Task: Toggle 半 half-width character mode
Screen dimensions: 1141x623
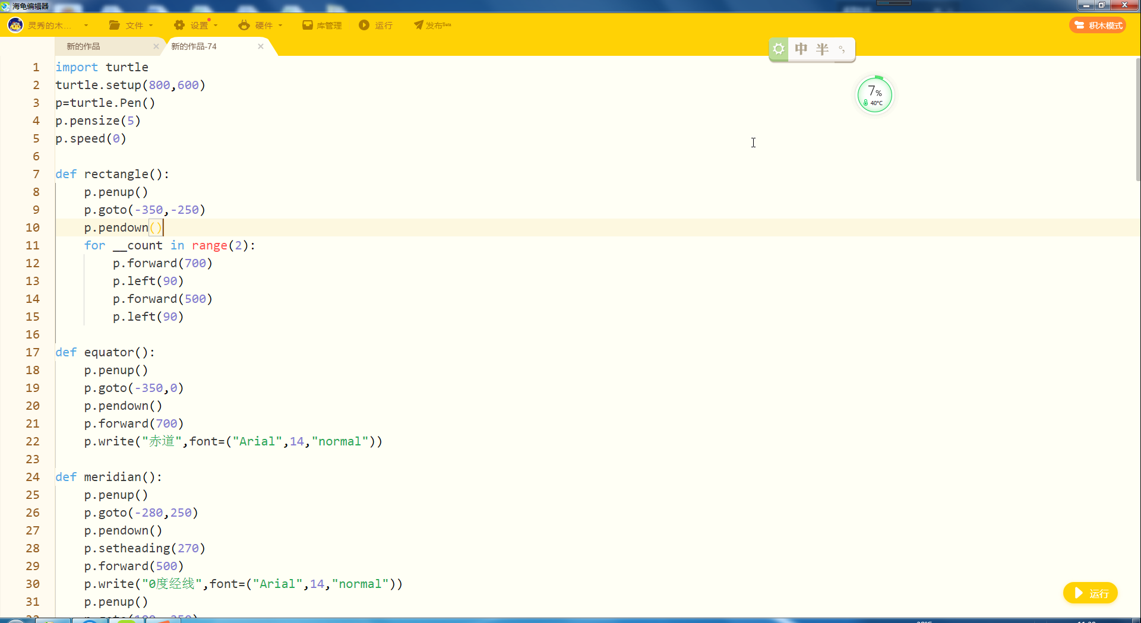Action: pos(822,49)
